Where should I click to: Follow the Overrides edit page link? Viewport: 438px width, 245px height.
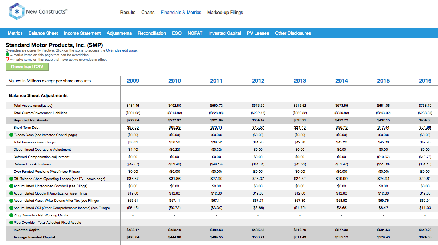[122, 50]
